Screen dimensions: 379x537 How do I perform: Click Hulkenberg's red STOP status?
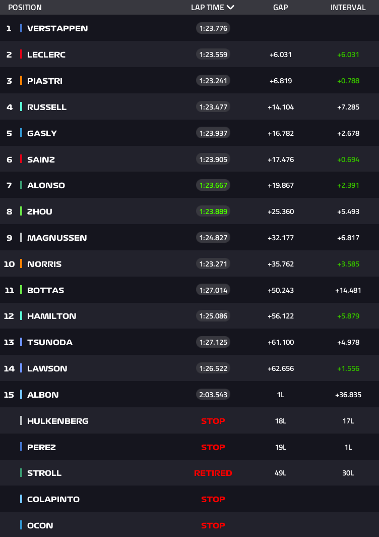[x=213, y=421]
